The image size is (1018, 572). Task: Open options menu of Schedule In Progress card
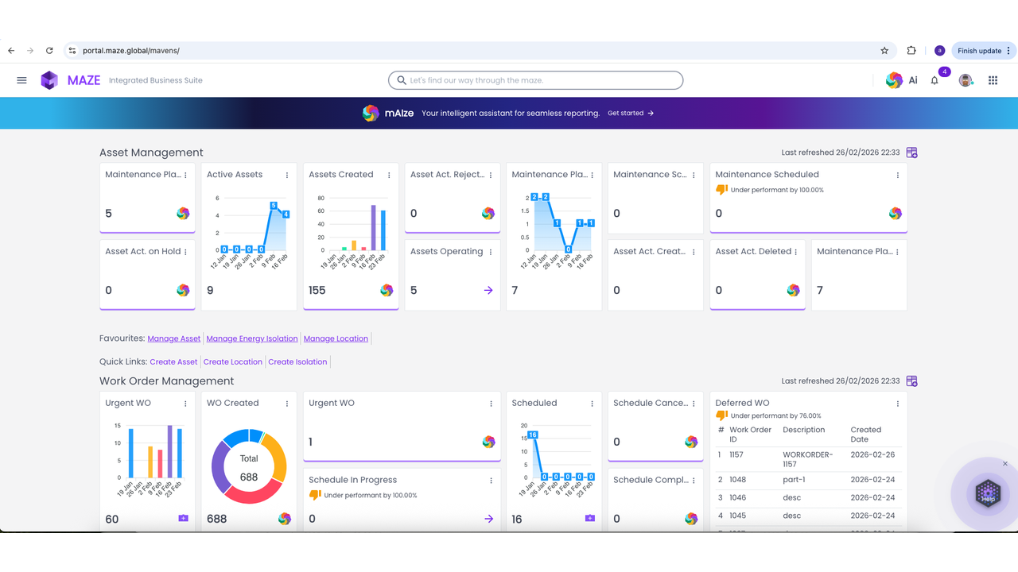coord(491,481)
